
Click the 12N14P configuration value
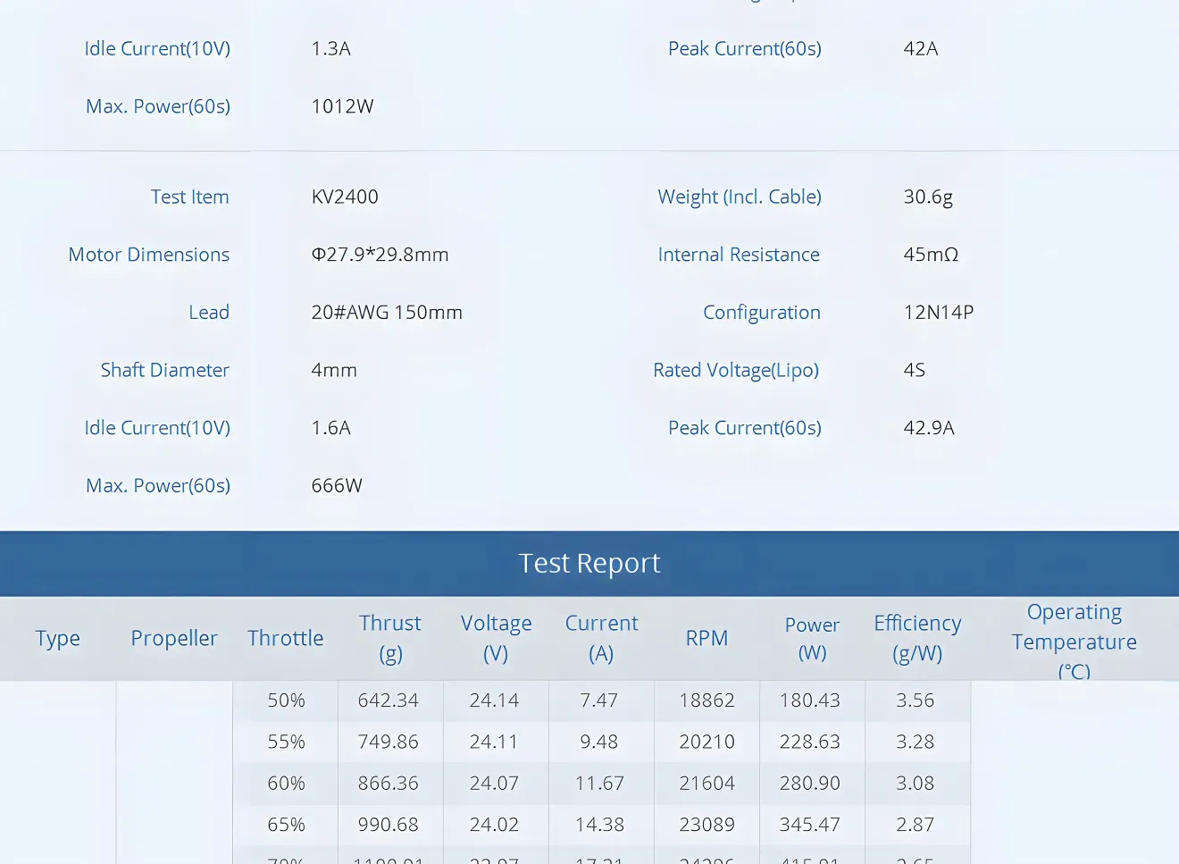938,313
